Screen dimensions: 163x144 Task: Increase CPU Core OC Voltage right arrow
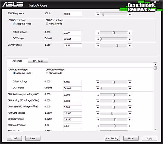click(130, 39)
